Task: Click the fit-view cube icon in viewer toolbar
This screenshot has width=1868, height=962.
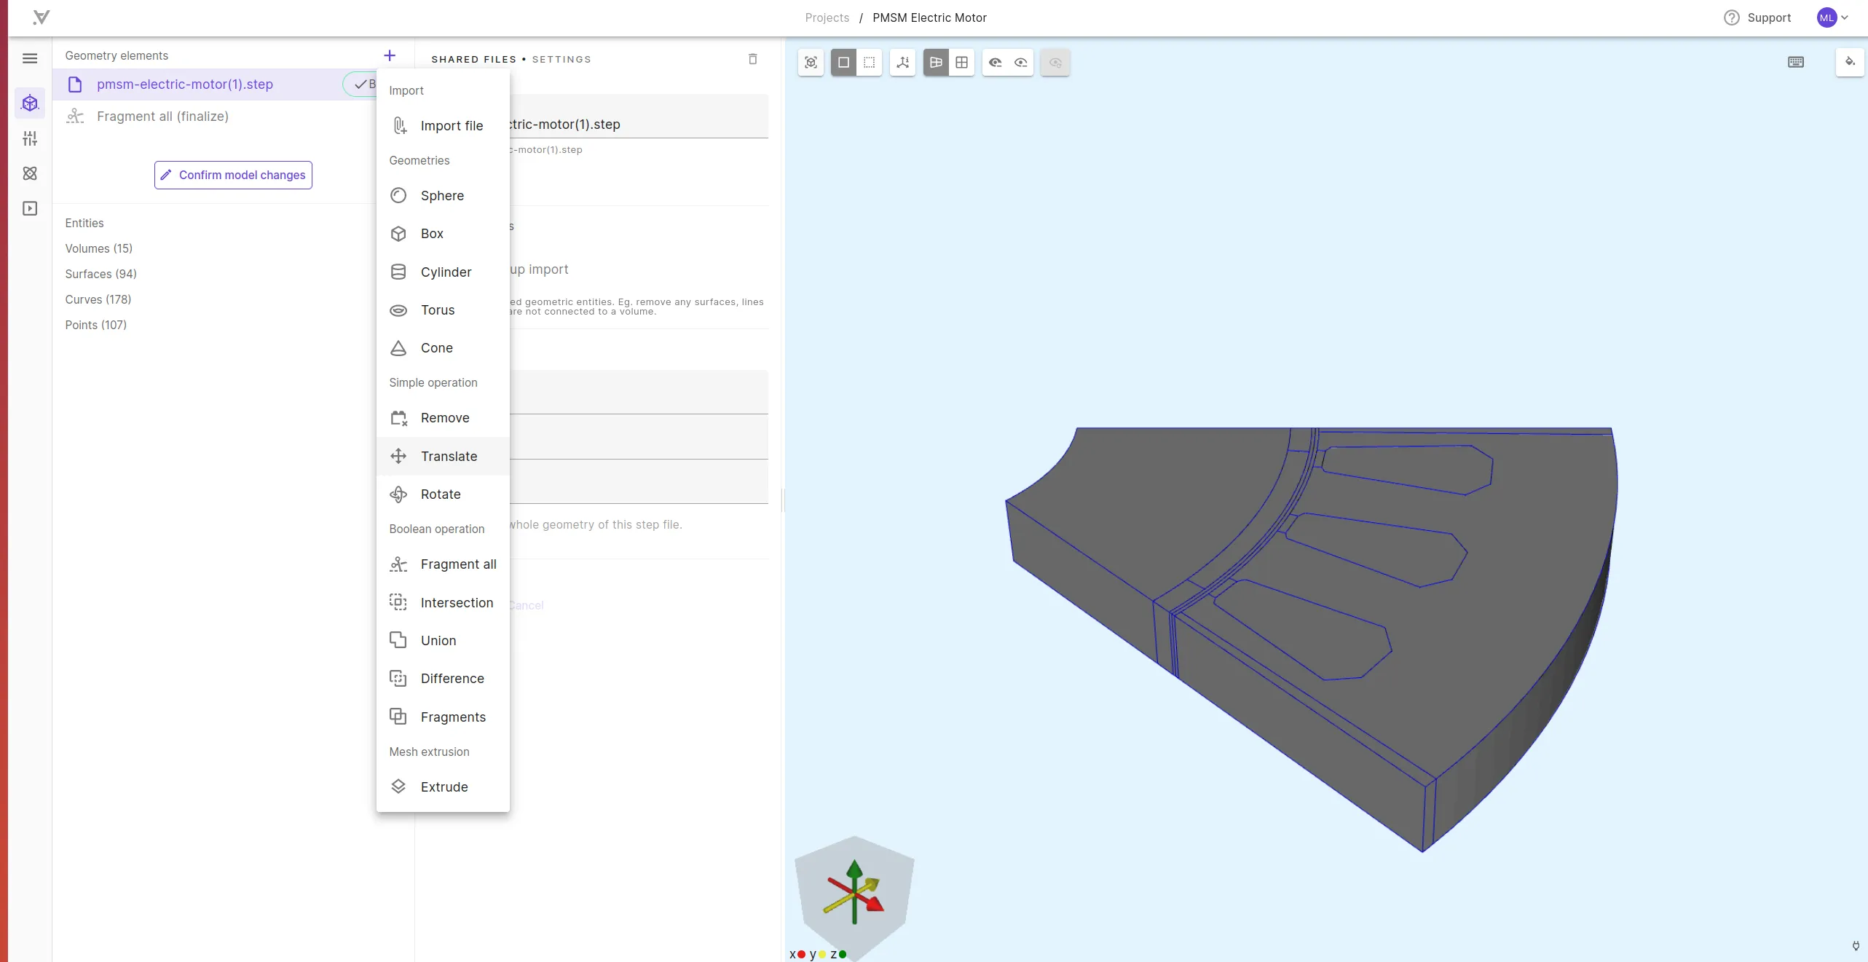Action: tap(811, 63)
